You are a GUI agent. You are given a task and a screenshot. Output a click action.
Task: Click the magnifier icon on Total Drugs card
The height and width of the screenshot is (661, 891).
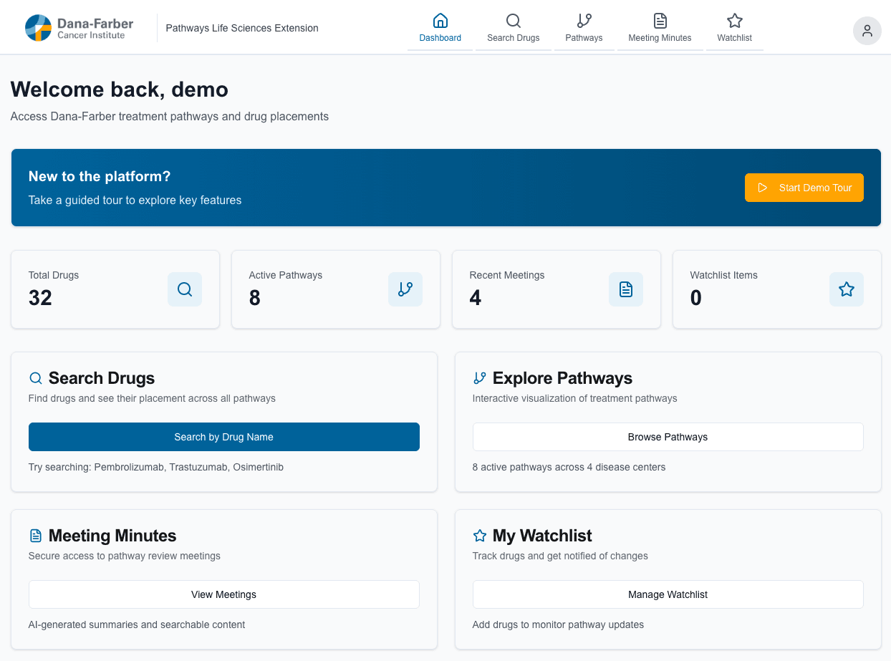pos(185,289)
